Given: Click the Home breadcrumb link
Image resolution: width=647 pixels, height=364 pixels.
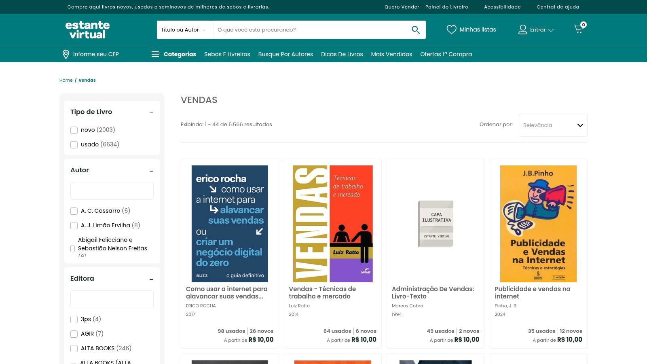Looking at the screenshot, I should click(66, 80).
